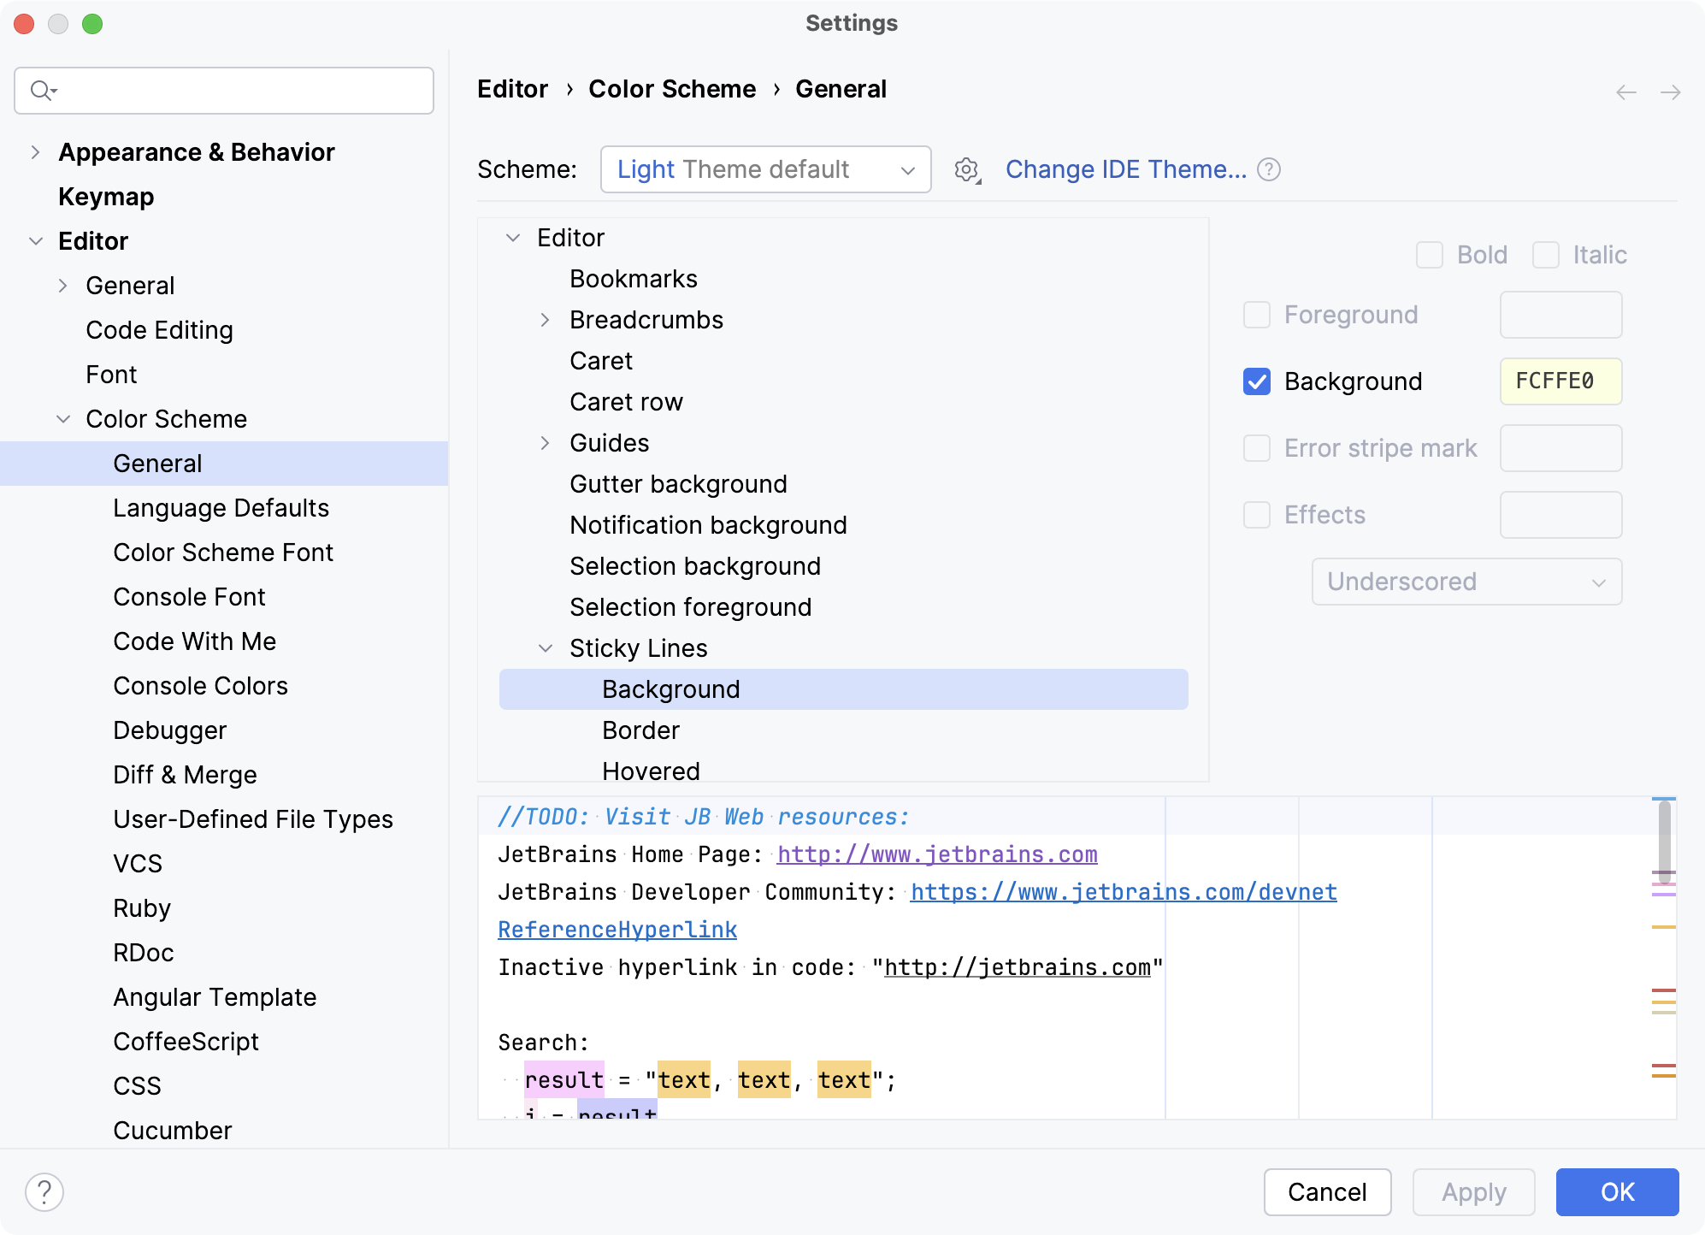Check the Bold option
Image resolution: width=1705 pixels, height=1235 pixels.
[1430, 254]
